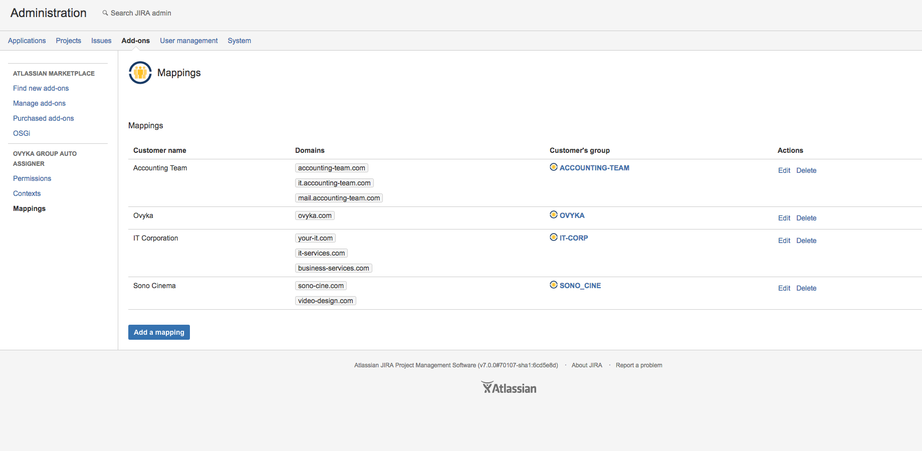Focus the Search JIRA admin field
Screen dimensions: 922x451
(141, 13)
